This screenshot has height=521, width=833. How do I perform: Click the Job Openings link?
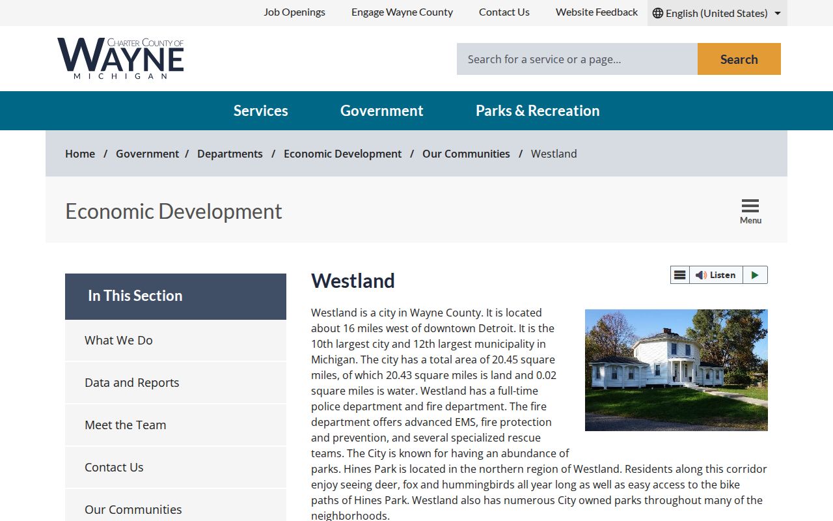[x=294, y=12]
